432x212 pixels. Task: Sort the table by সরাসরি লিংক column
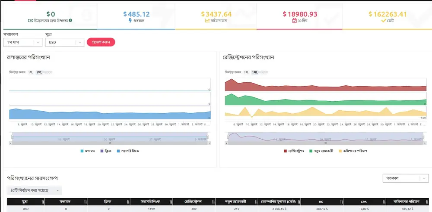[x=171, y=202]
